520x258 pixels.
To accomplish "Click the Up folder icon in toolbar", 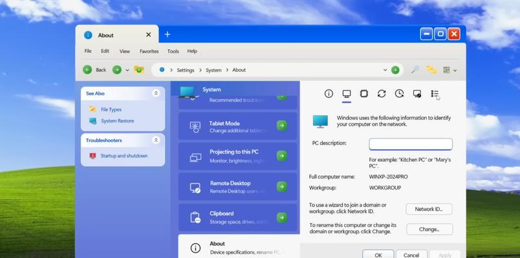I will point(138,70).
